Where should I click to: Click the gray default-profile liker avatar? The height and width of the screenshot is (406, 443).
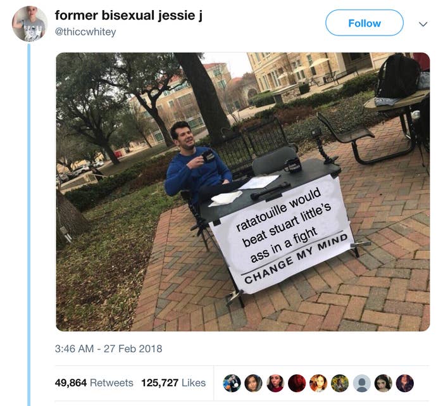coord(361,383)
